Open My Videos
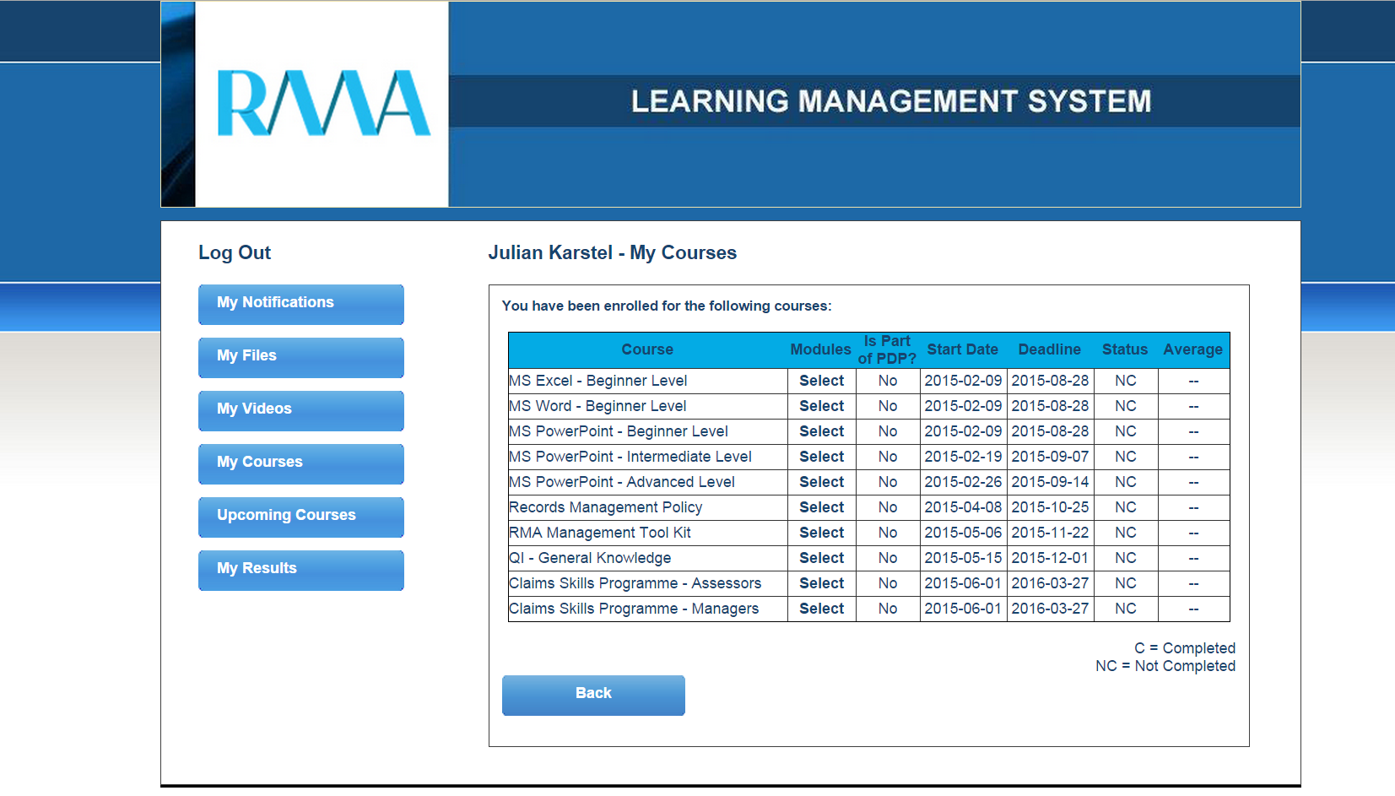This screenshot has width=1395, height=796. (301, 410)
